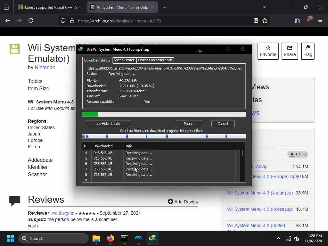Select connection row 783.562 KB
This screenshot has height=246, width=328.
point(159,169)
